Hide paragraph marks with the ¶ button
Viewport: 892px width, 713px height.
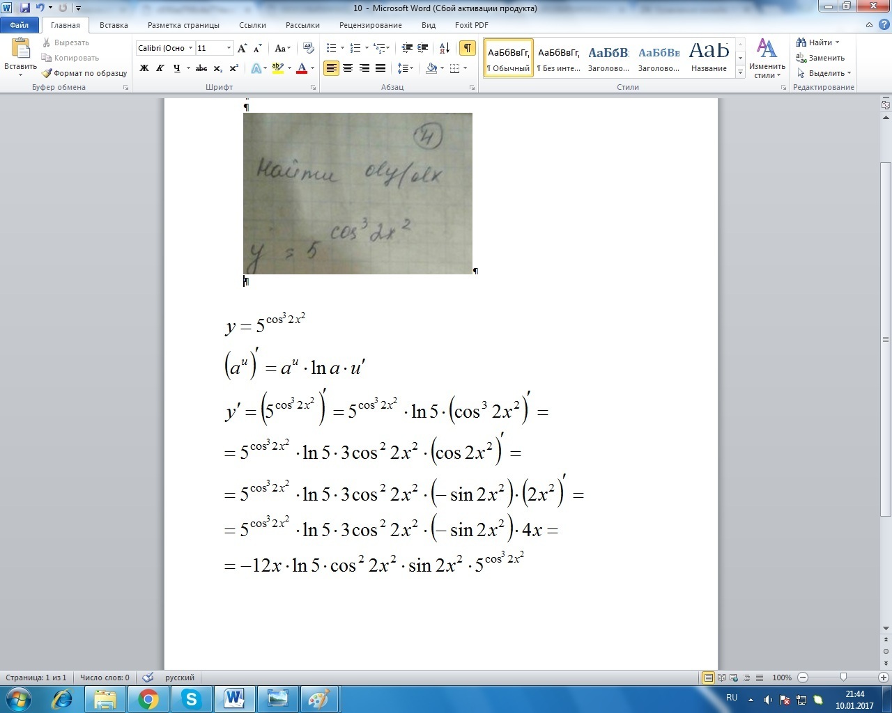tap(468, 48)
